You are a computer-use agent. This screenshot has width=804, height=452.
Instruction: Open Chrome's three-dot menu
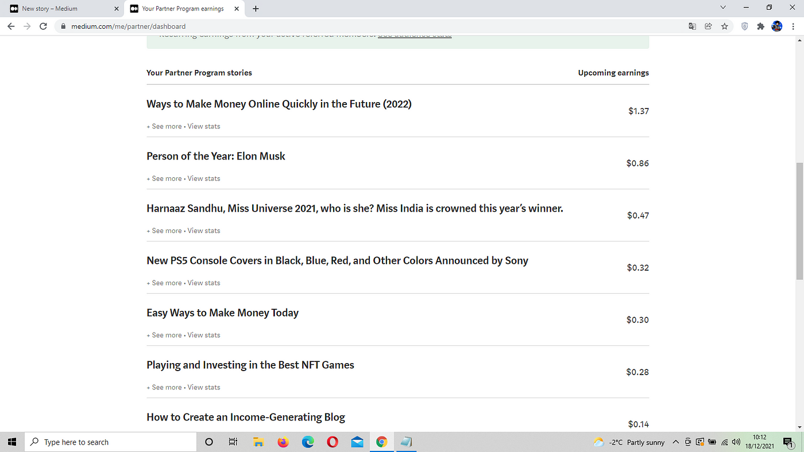pyautogui.click(x=793, y=26)
